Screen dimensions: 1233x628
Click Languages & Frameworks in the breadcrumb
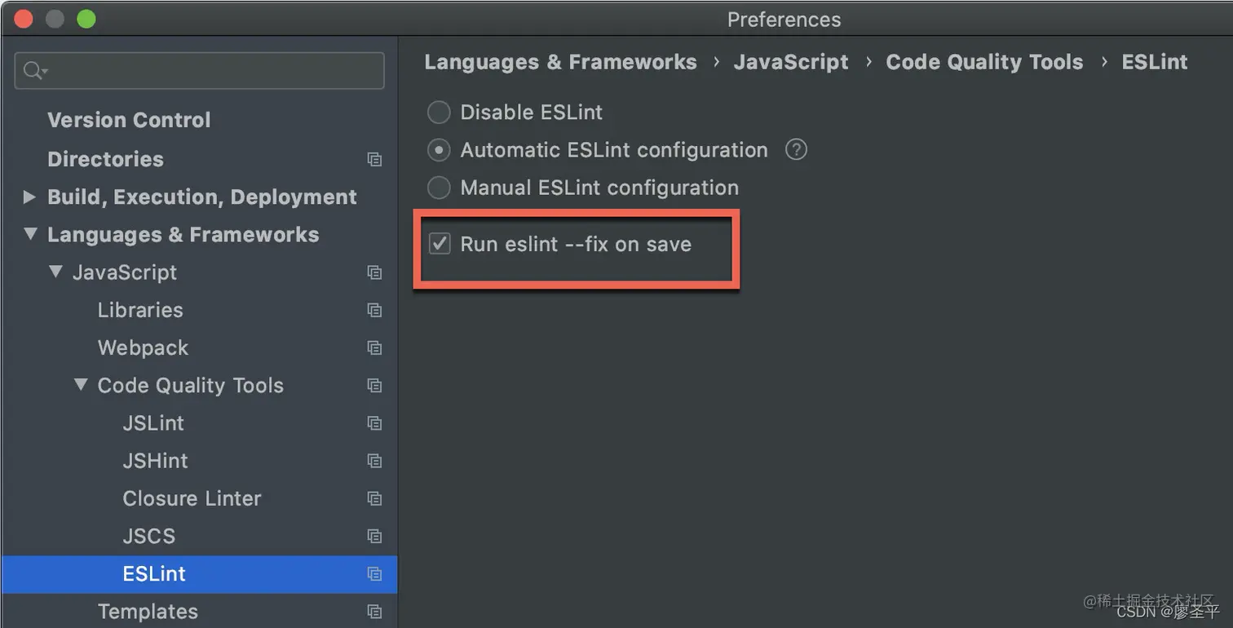click(560, 62)
